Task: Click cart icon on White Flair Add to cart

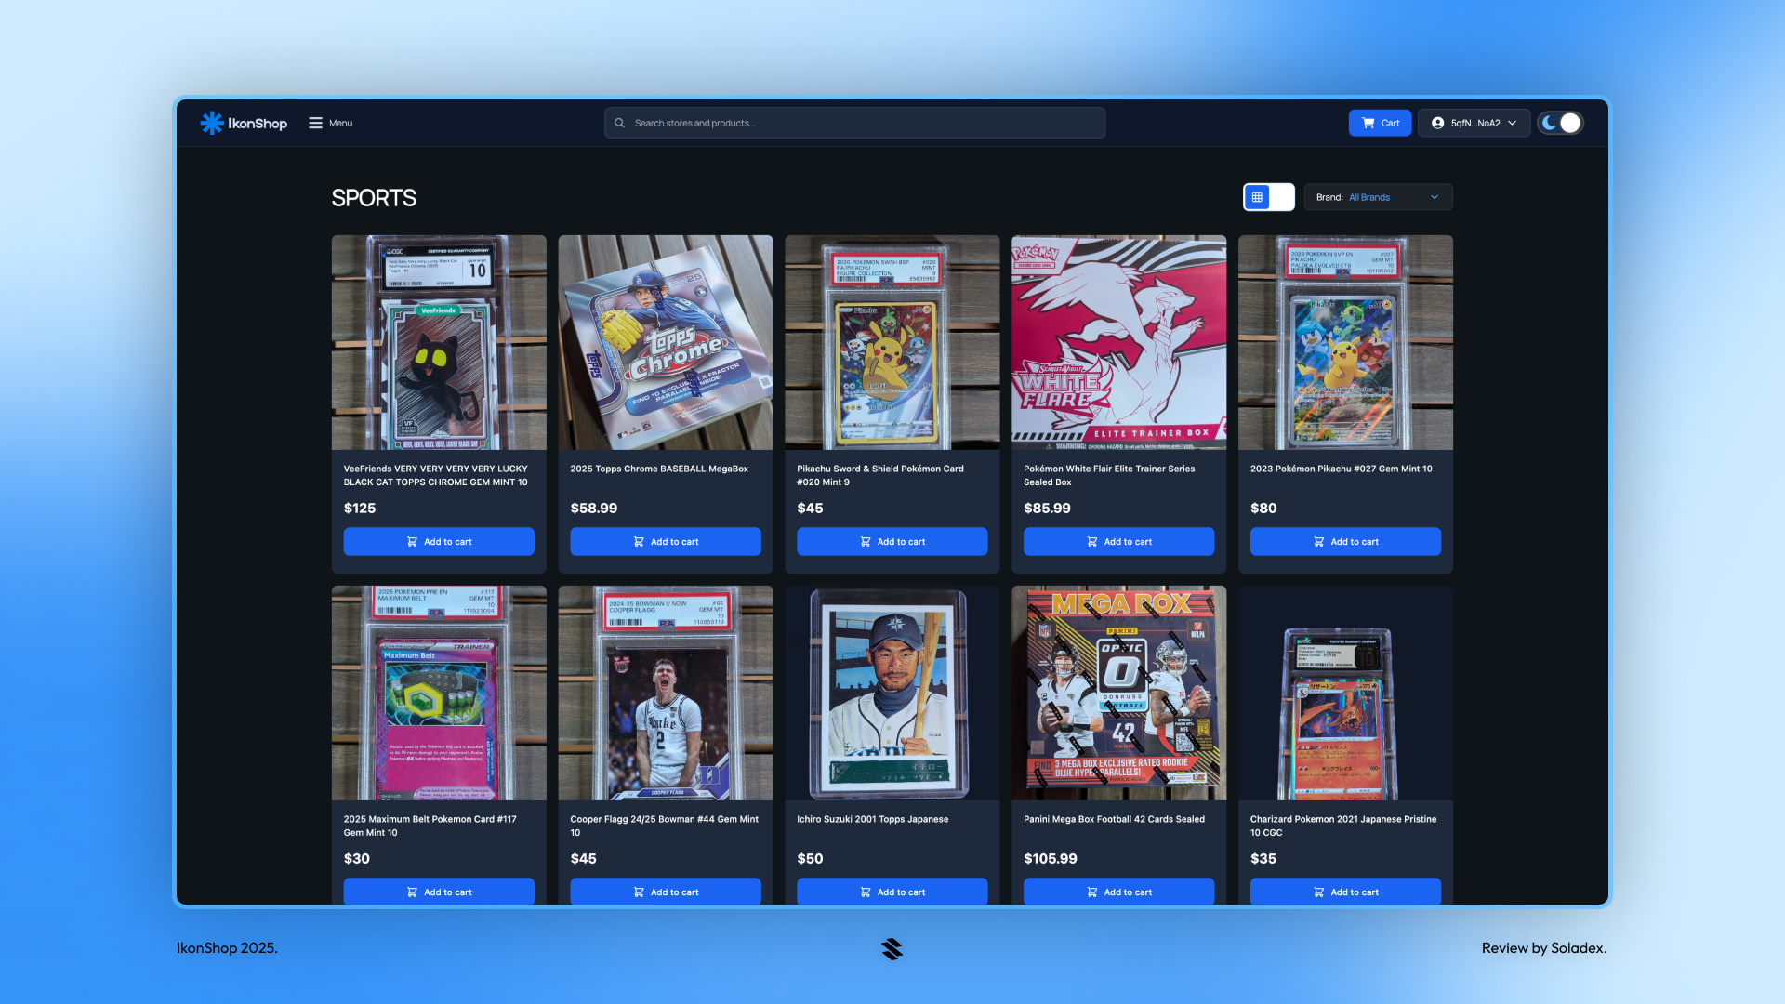Action: [1092, 542]
